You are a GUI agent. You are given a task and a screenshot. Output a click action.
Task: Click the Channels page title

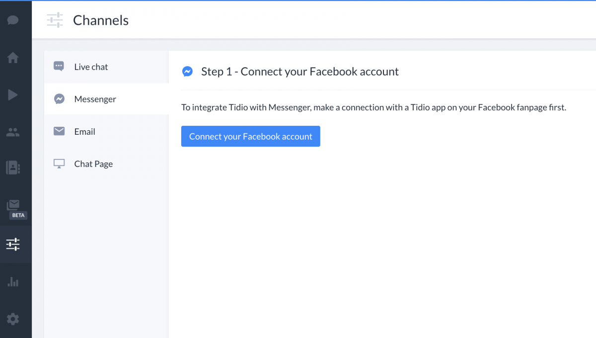click(101, 20)
